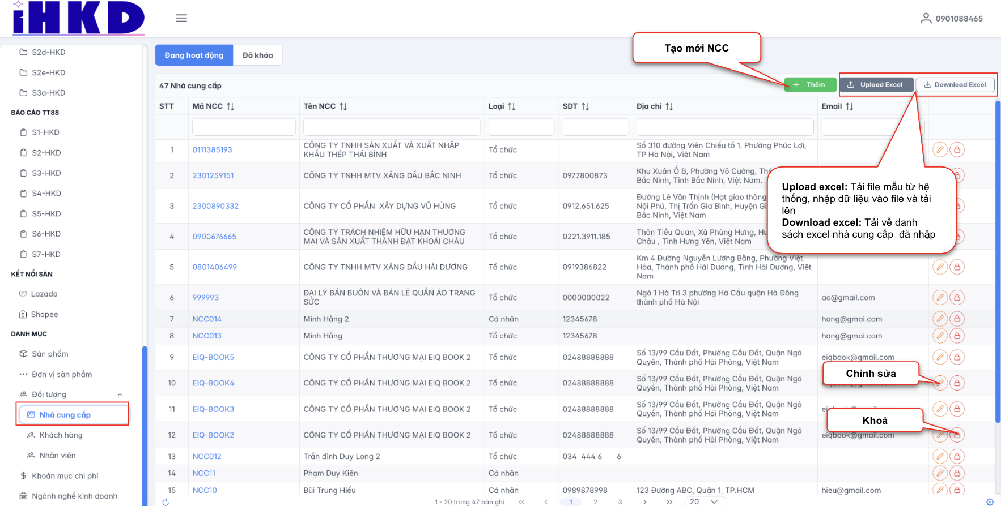Click the vertical scrollbar of the table

998,260
